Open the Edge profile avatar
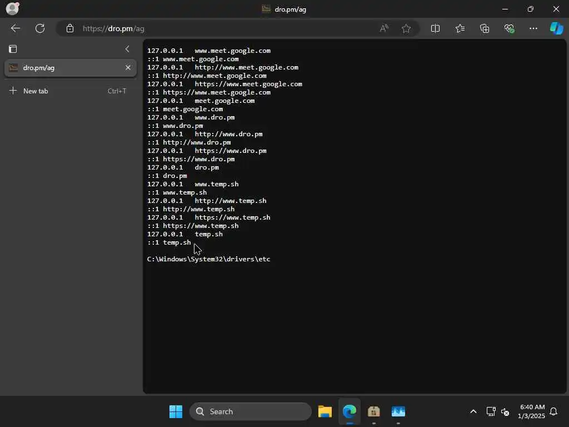 click(x=12, y=8)
